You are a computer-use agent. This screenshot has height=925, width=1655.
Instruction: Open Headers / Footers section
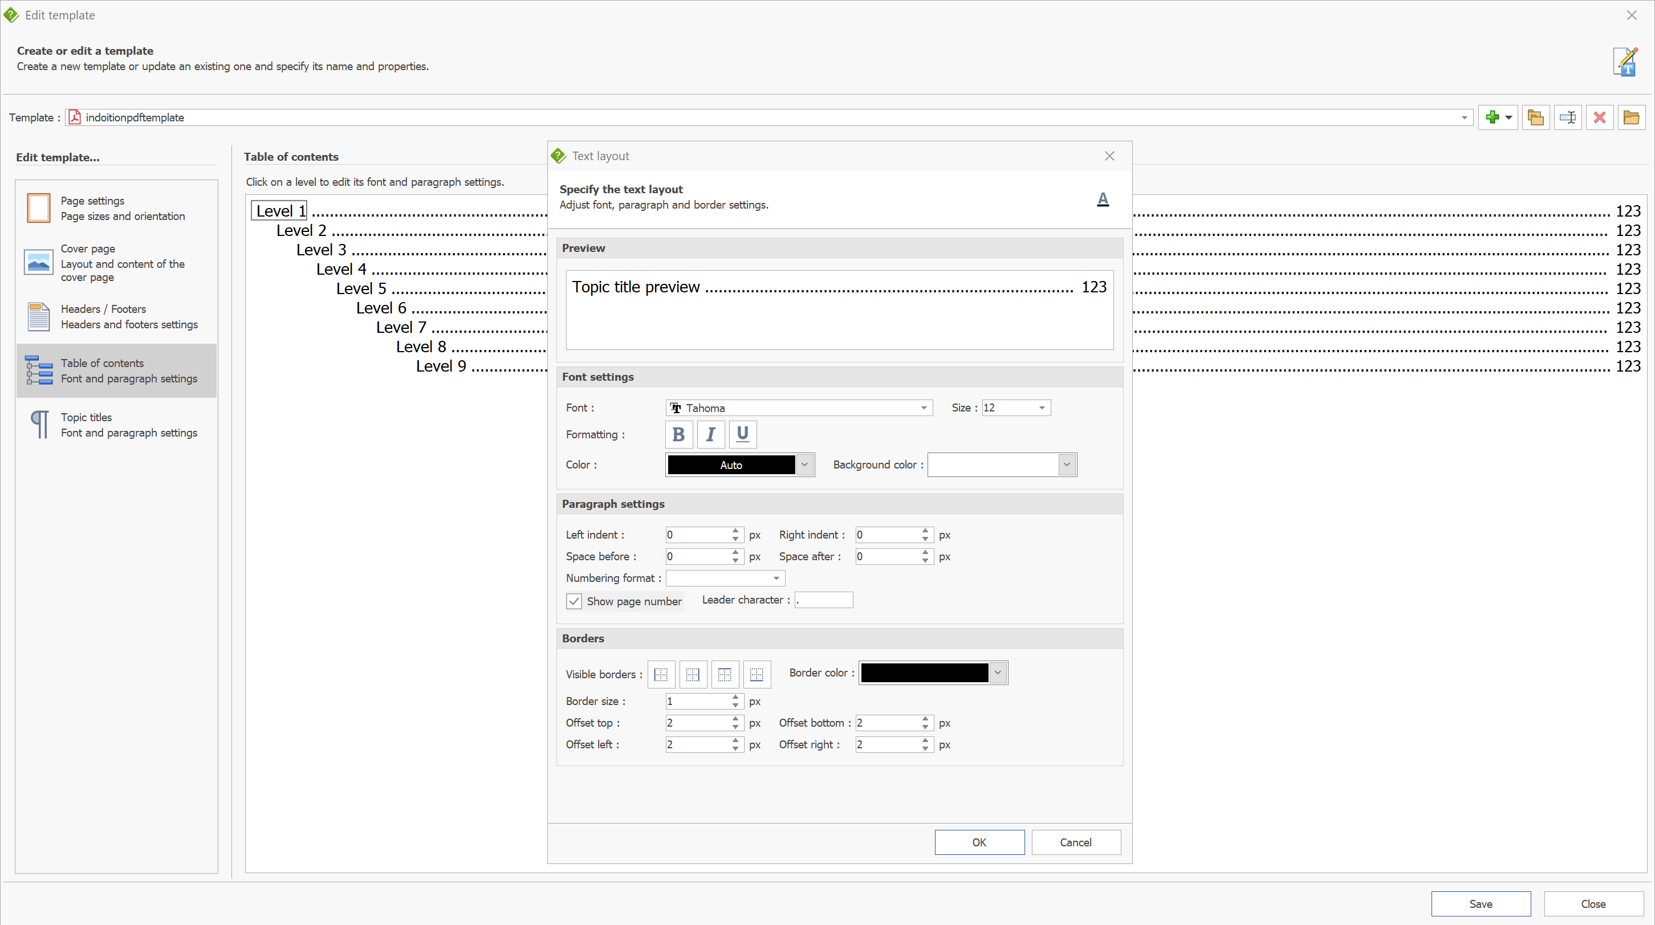[x=116, y=317]
